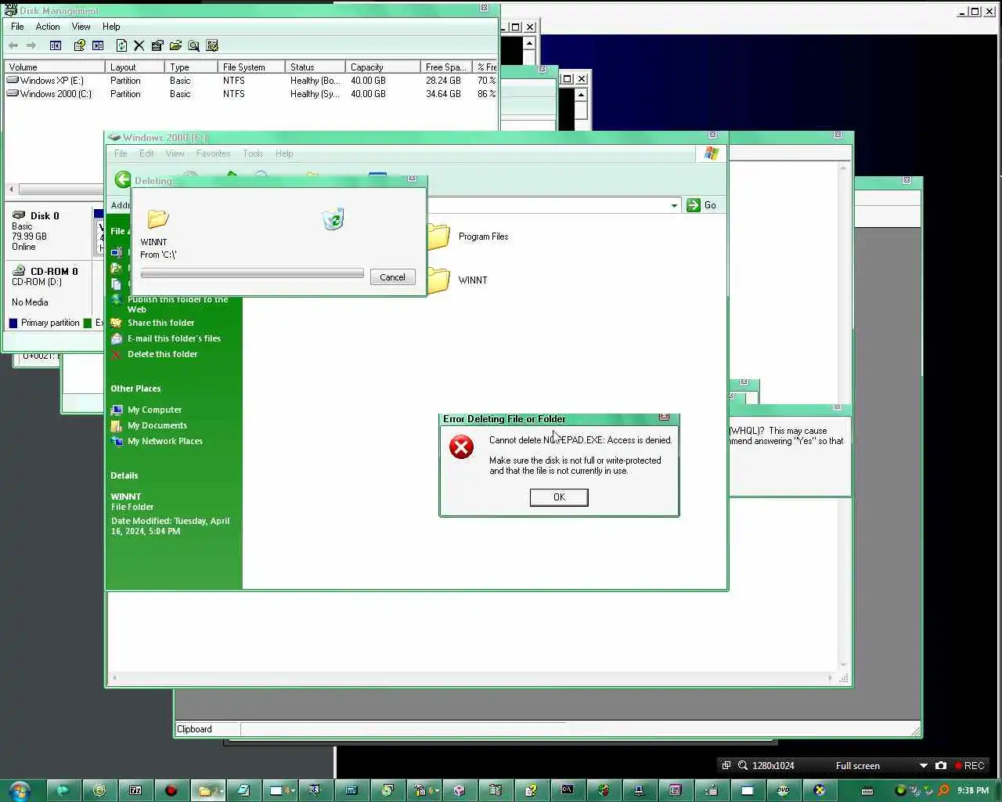The width and height of the screenshot is (1002, 802).
Task: Open My Network Places link
Action: click(x=164, y=441)
